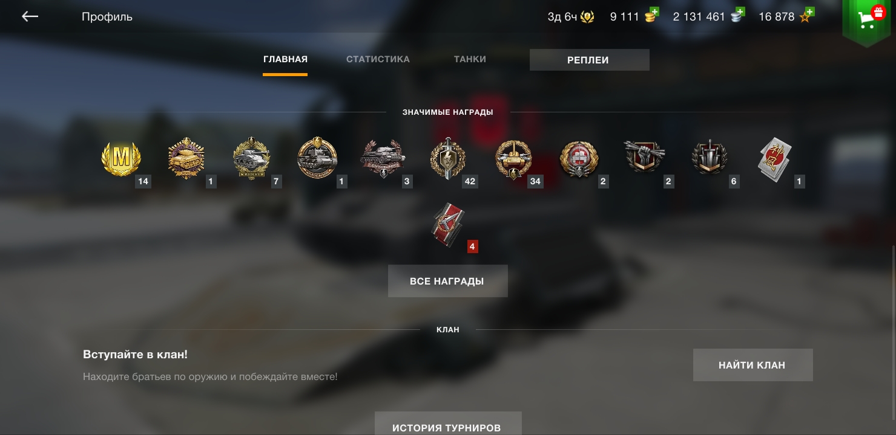Open the premium time laurel icon
Screen dimensions: 896x435
tap(587, 17)
